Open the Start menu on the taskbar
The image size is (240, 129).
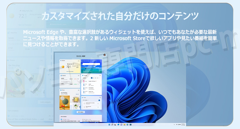(109, 125)
